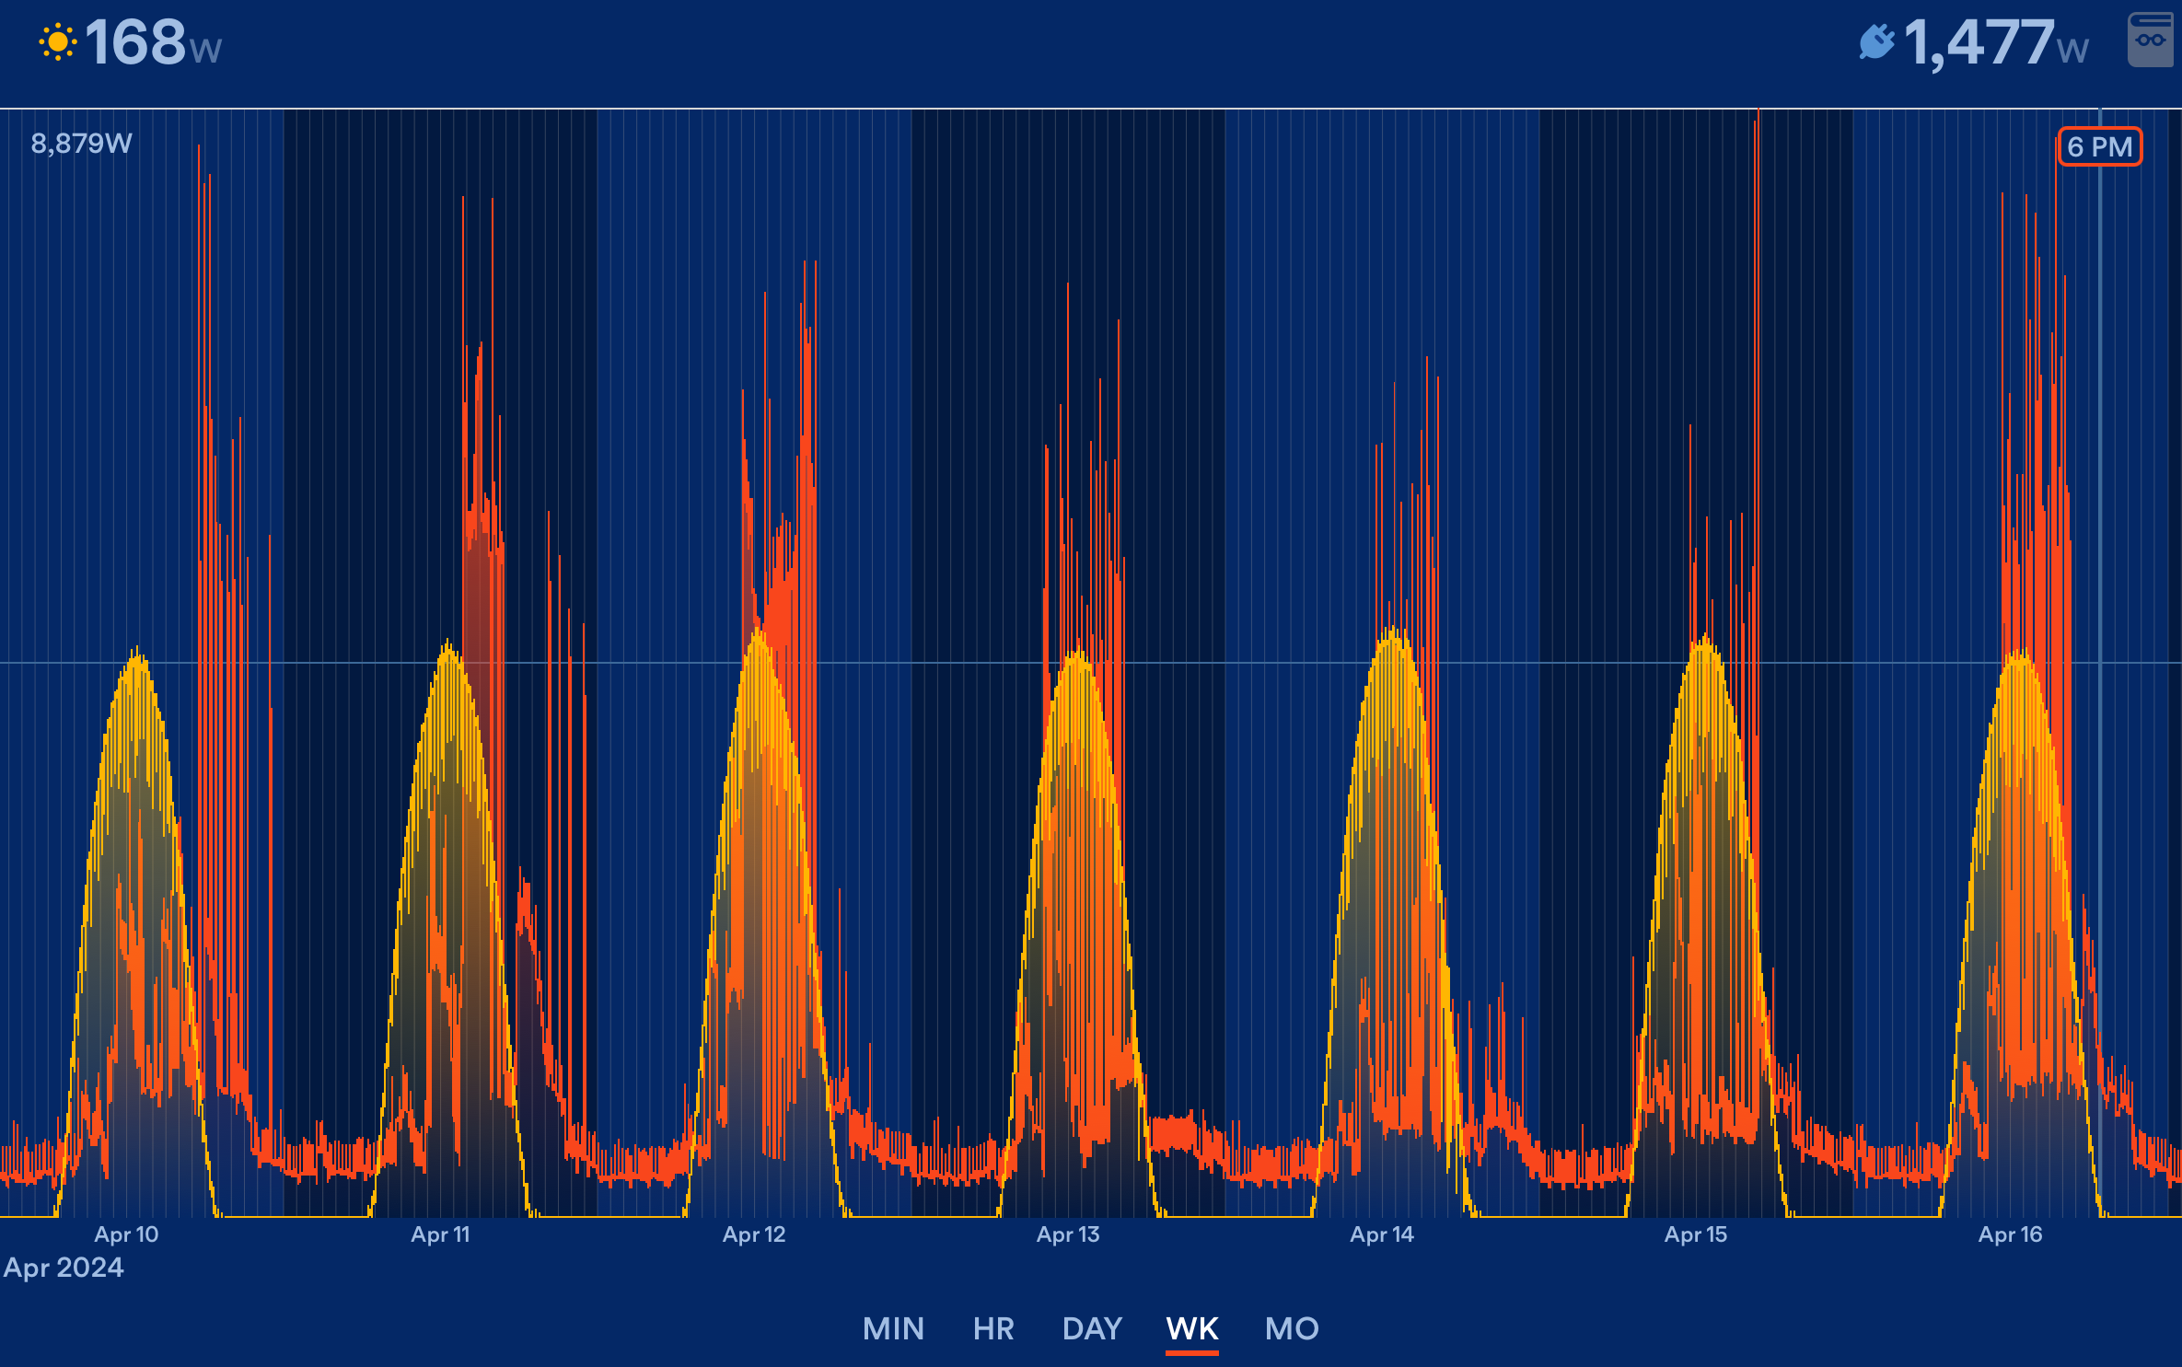Tap the blue power plug icon
The image size is (2182, 1367).
(x=1875, y=42)
